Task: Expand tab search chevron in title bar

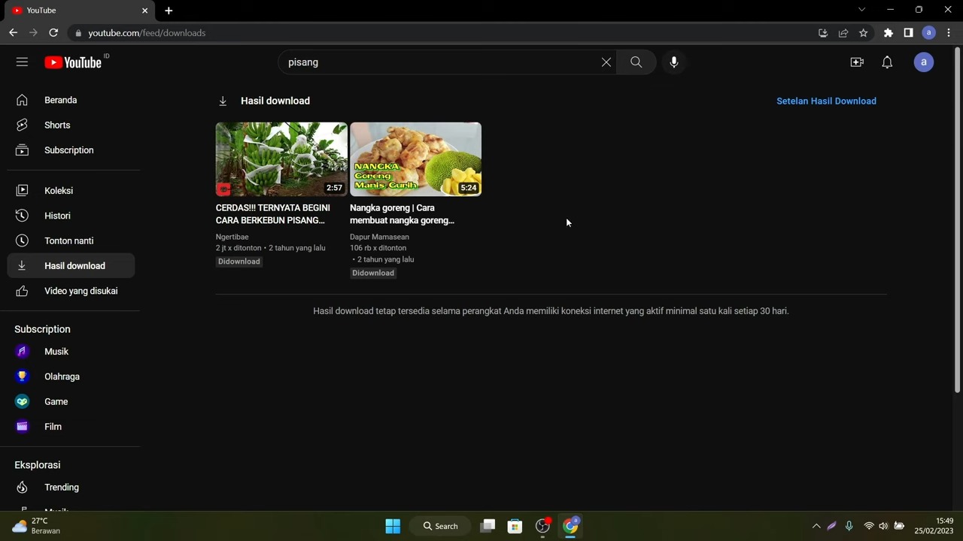Action: tap(861, 10)
